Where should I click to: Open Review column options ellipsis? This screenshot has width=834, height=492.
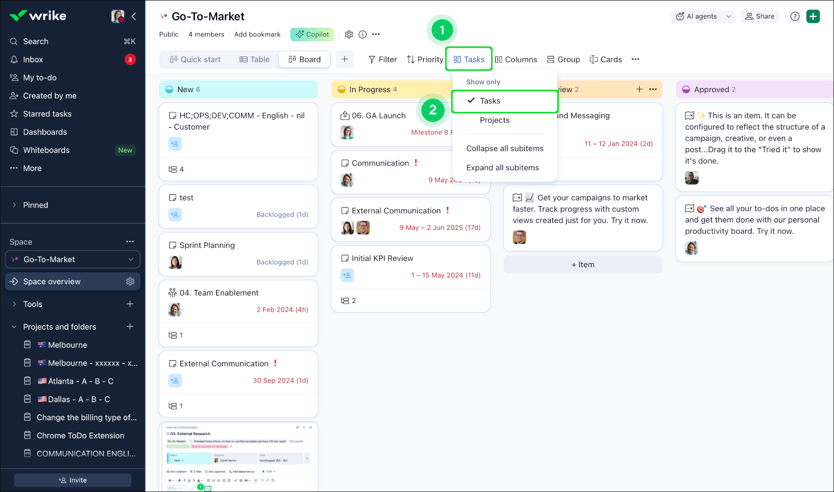653,89
